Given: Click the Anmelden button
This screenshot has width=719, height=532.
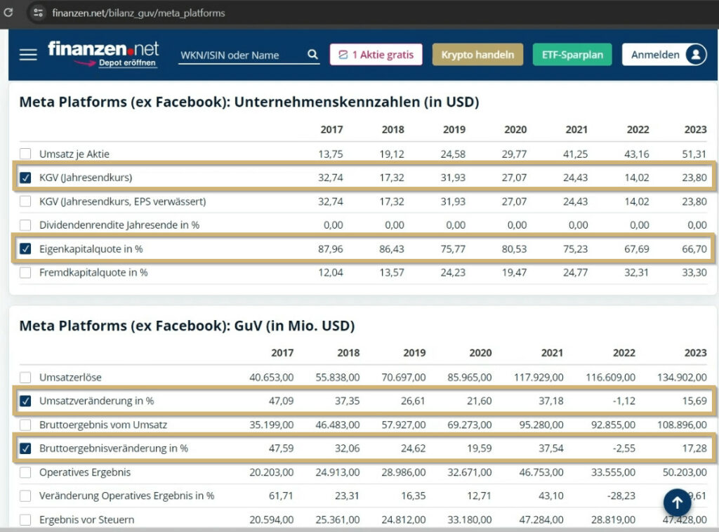Looking at the screenshot, I should (x=664, y=55).
